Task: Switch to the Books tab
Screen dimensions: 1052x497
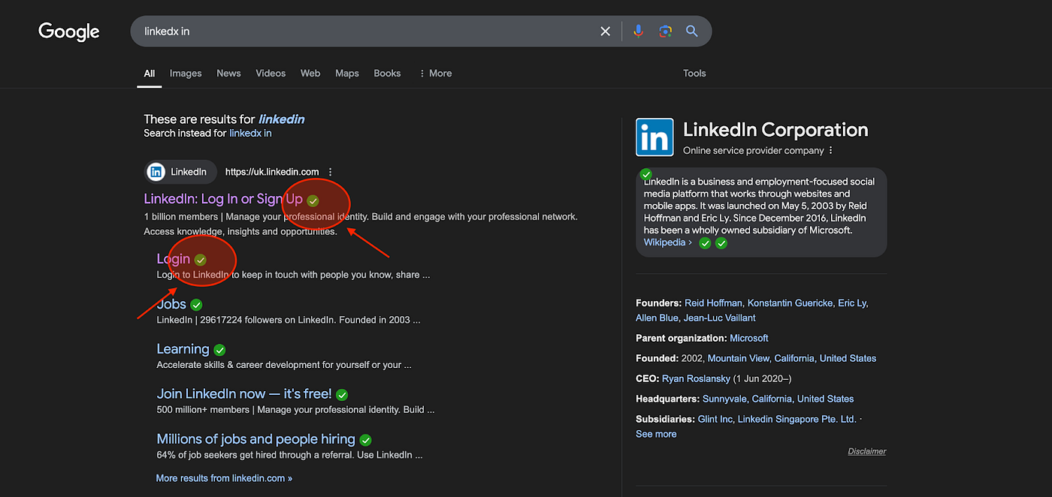Action: point(387,74)
